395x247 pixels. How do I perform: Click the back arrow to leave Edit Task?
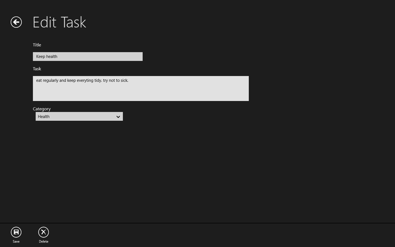click(16, 22)
